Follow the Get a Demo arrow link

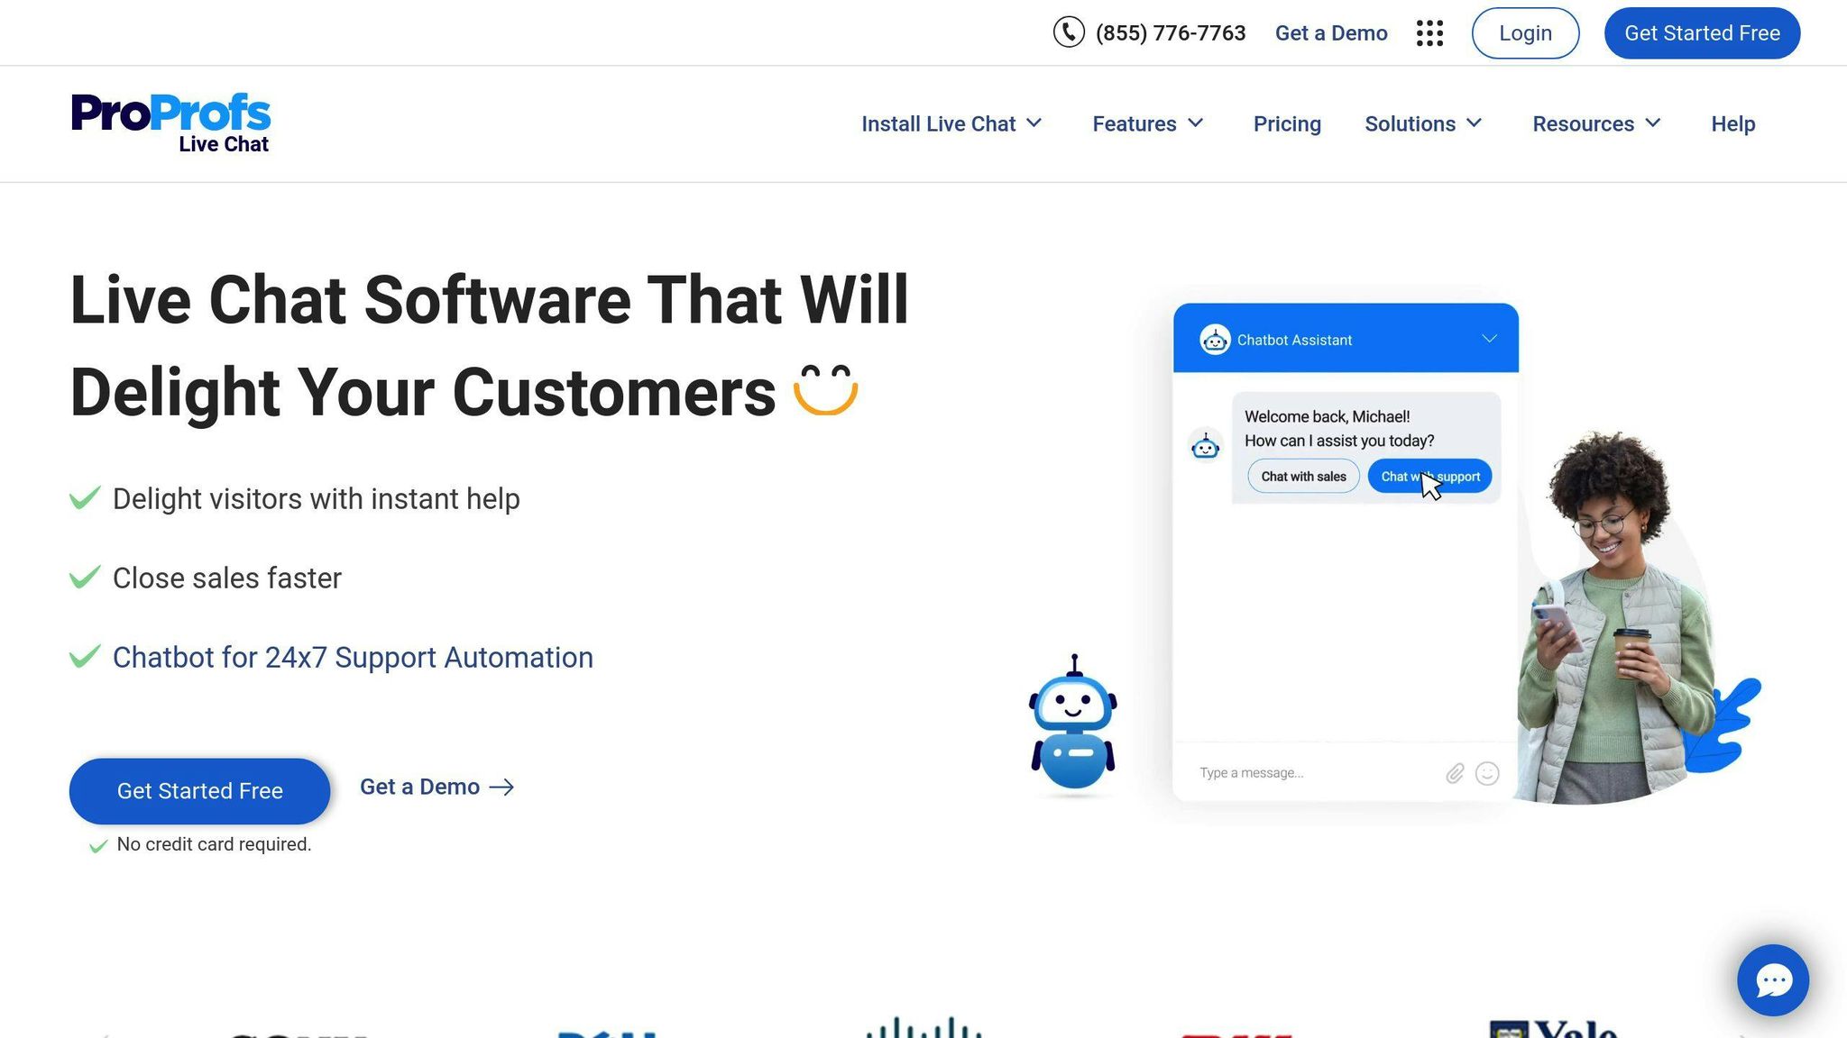coord(436,787)
